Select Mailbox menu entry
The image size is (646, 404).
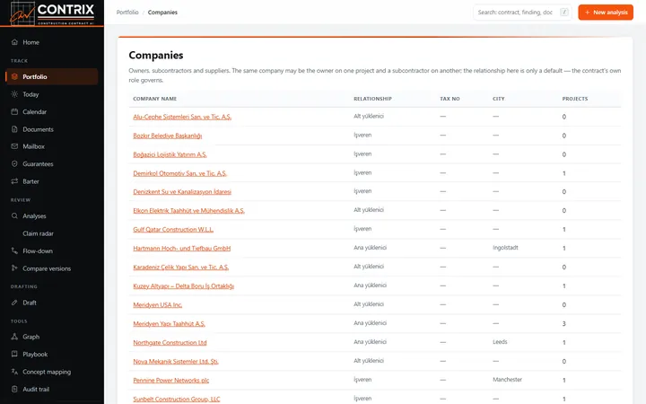[52, 146]
